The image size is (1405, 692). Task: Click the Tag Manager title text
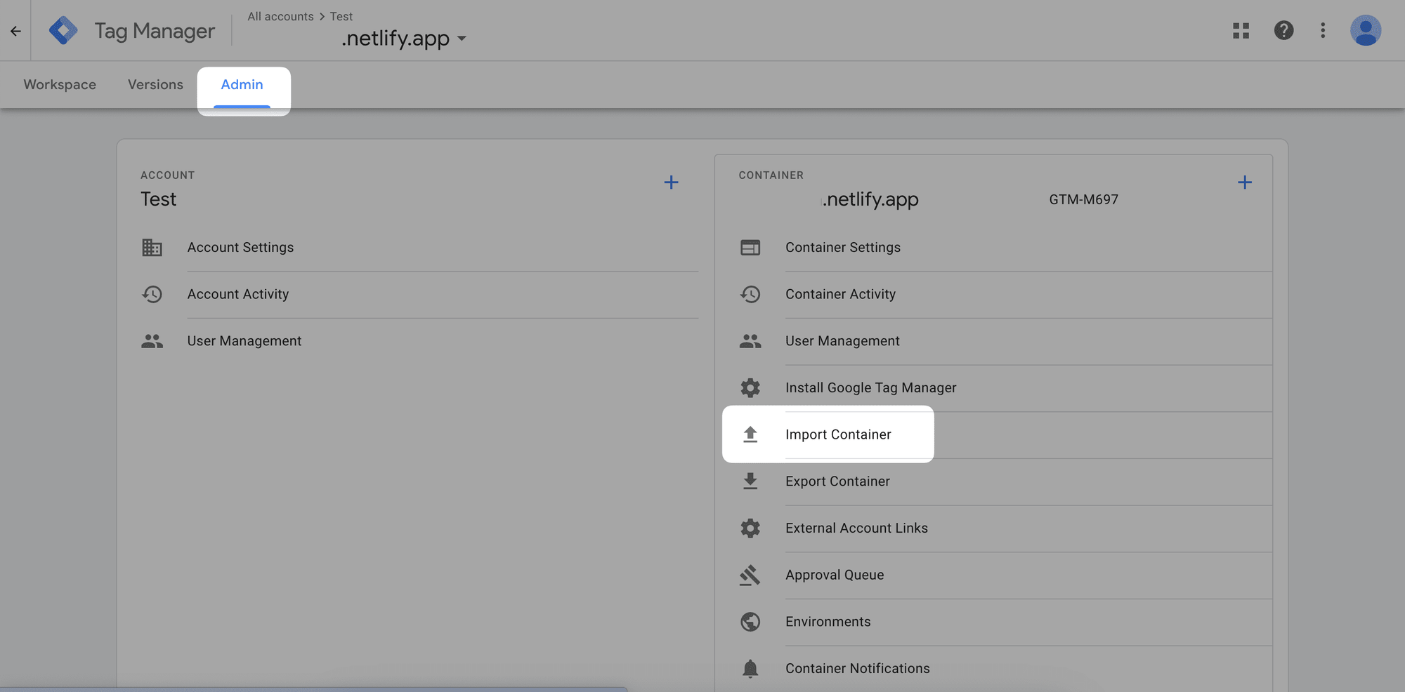(x=155, y=31)
